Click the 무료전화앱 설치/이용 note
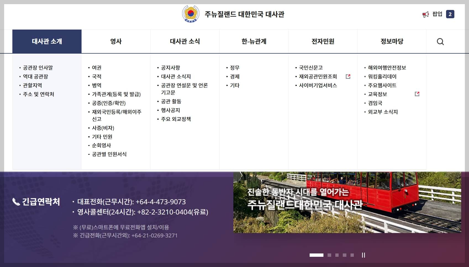The image size is (469, 267). [x=121, y=227]
